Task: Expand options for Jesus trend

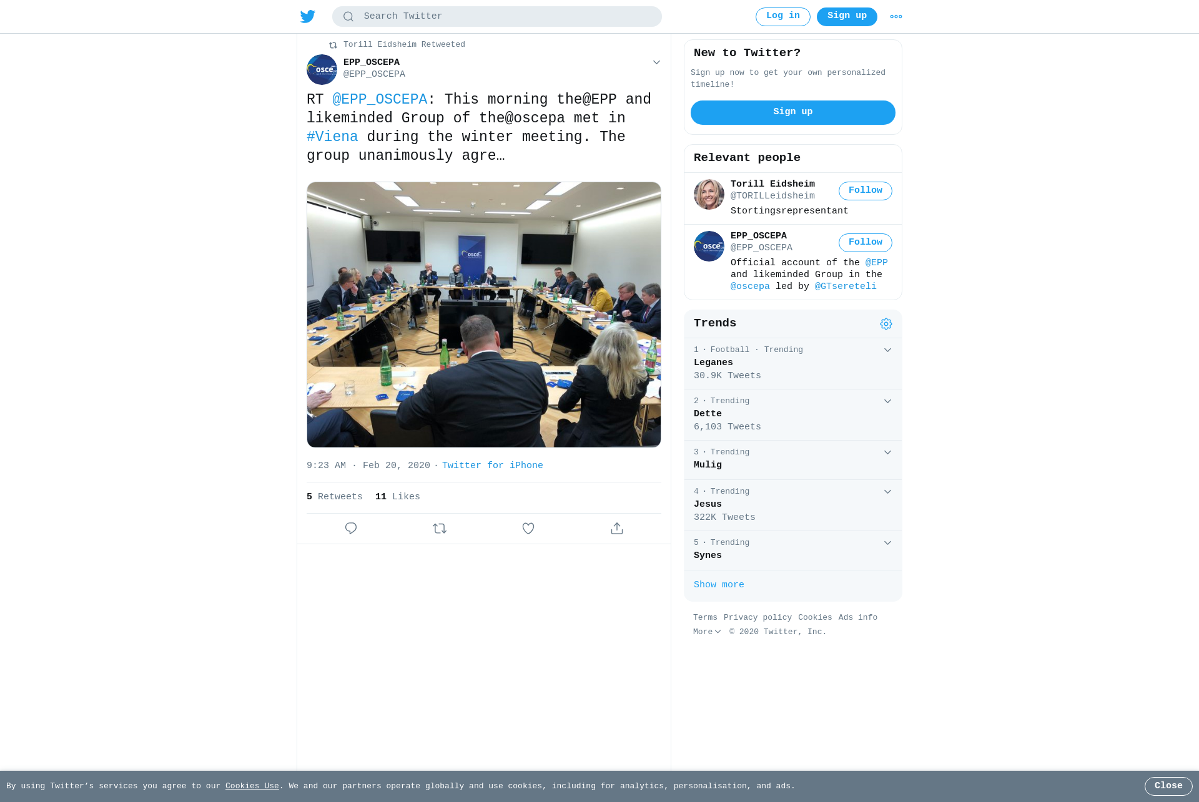Action: click(887, 492)
